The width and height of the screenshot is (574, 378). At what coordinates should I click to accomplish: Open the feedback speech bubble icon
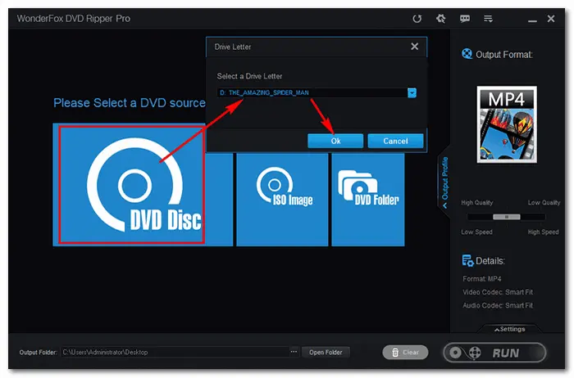click(x=465, y=19)
